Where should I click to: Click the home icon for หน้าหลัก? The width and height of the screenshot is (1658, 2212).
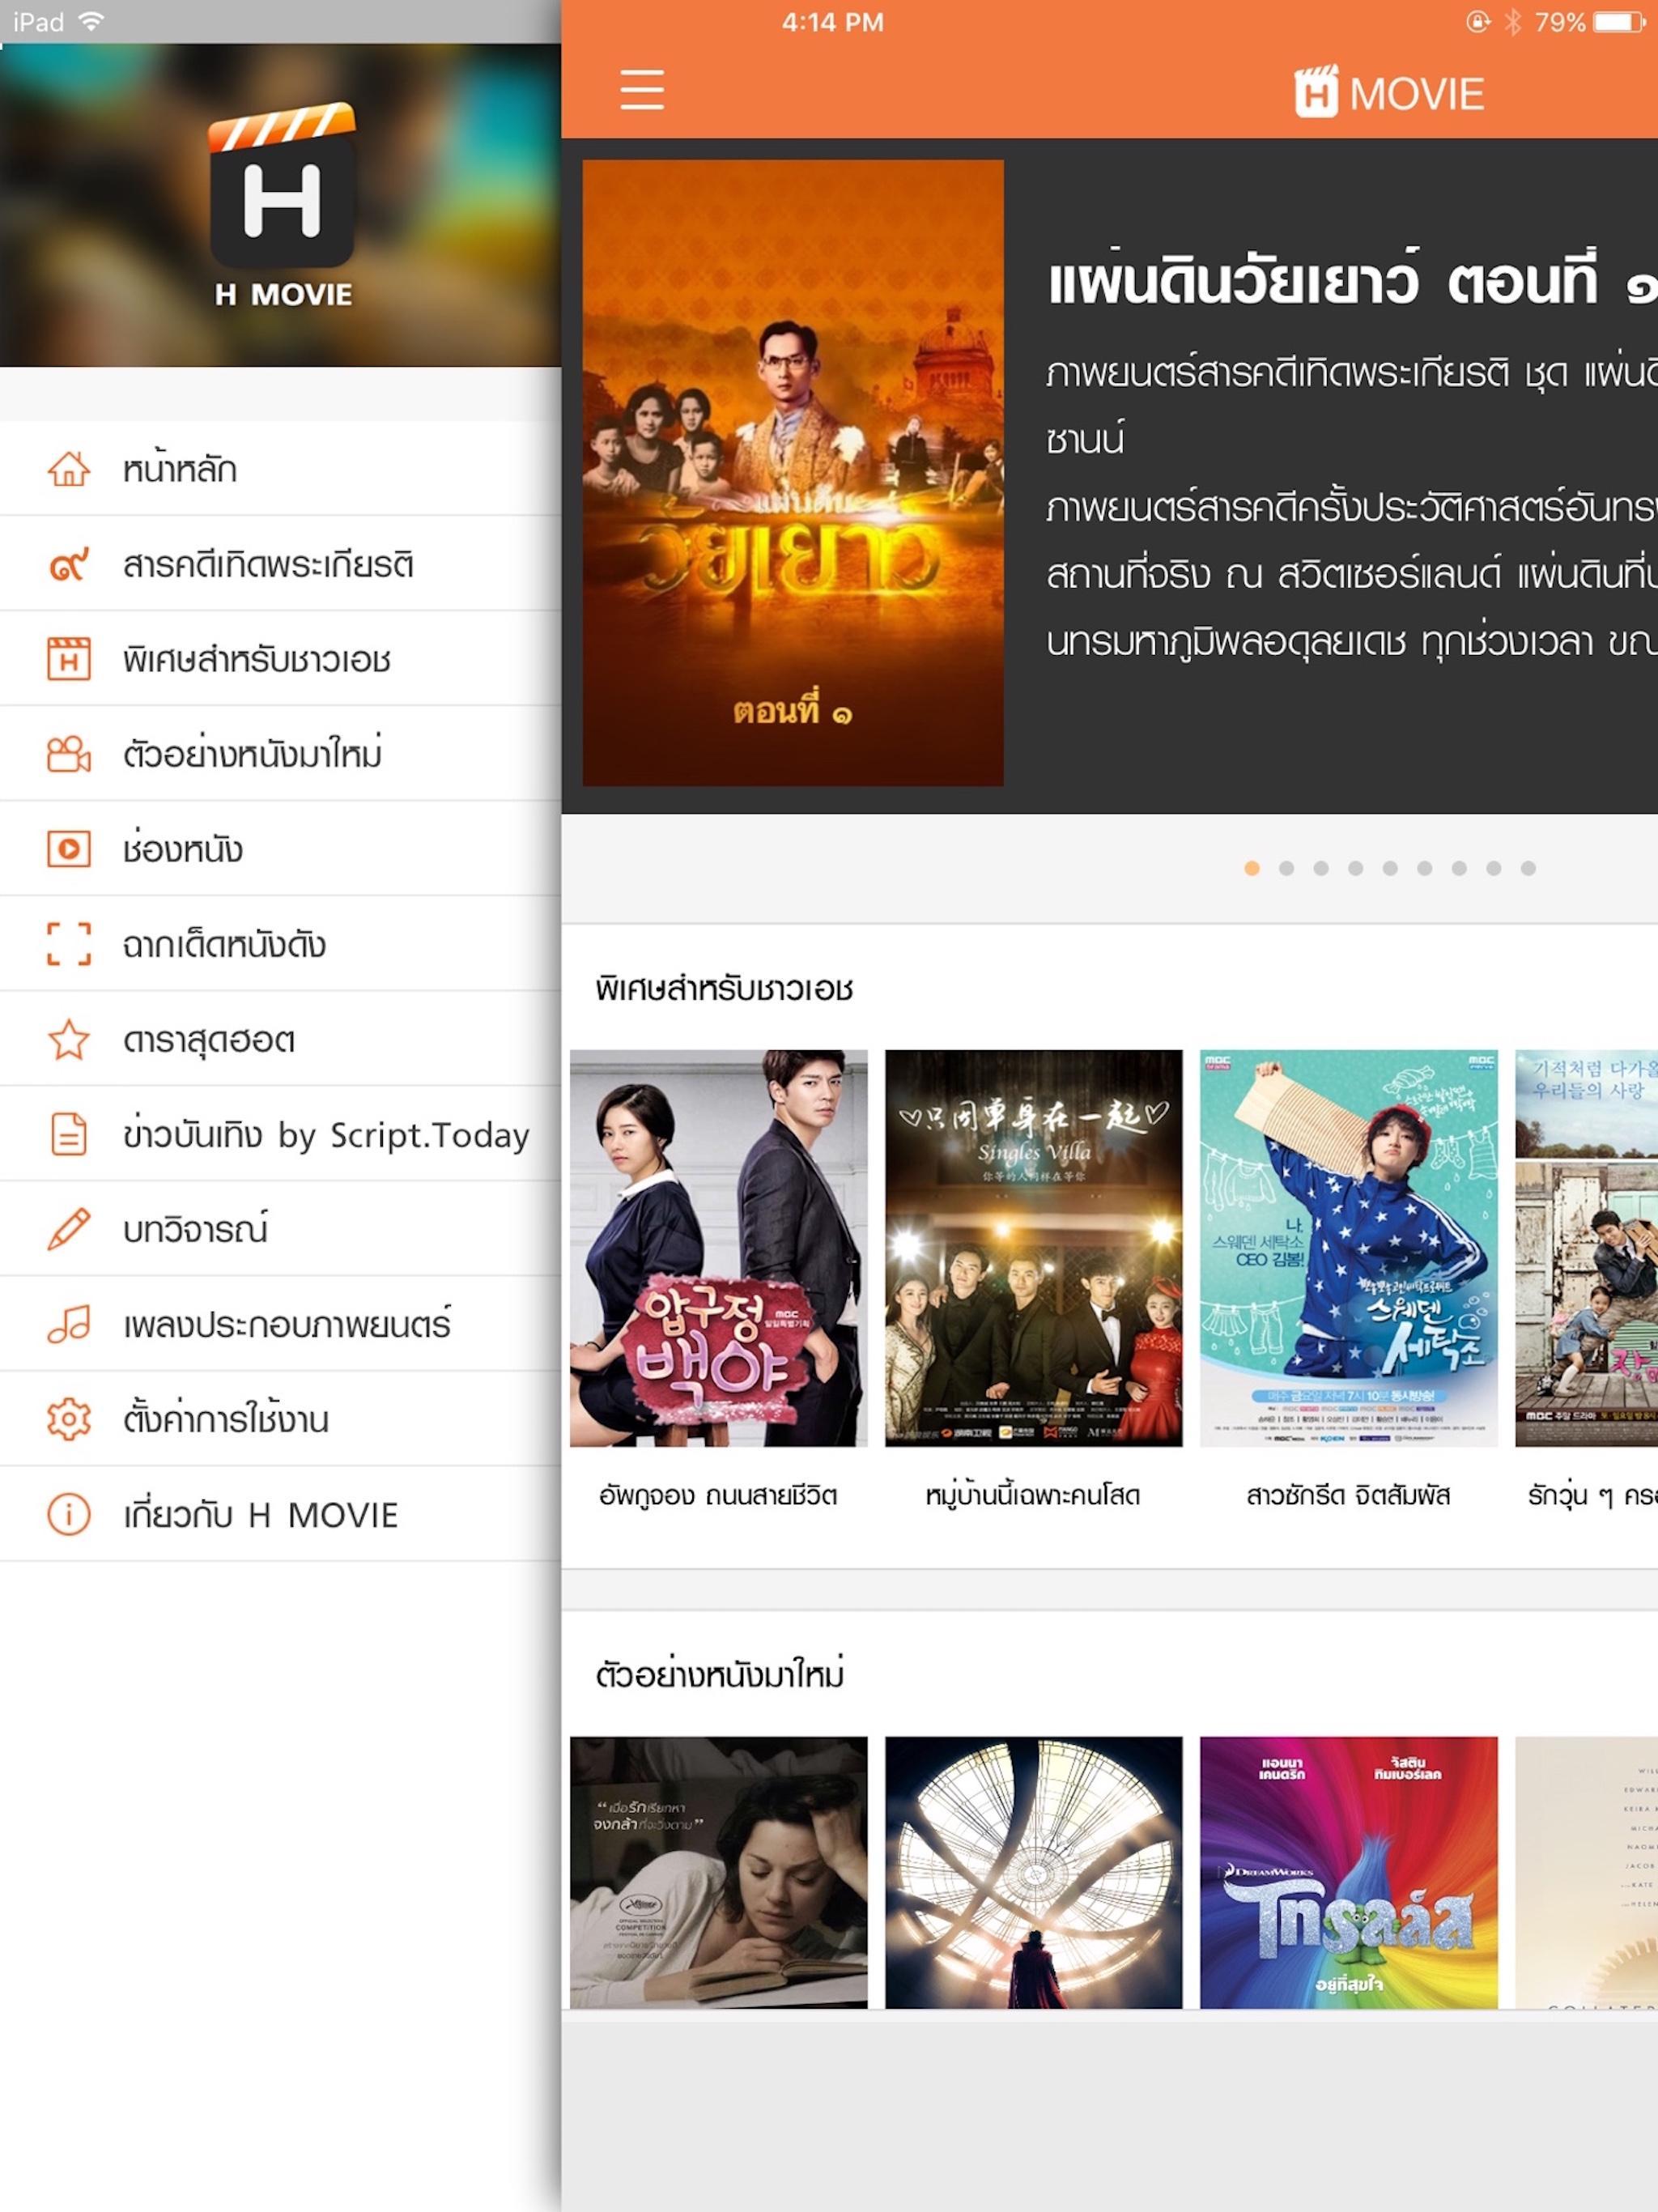(x=69, y=468)
